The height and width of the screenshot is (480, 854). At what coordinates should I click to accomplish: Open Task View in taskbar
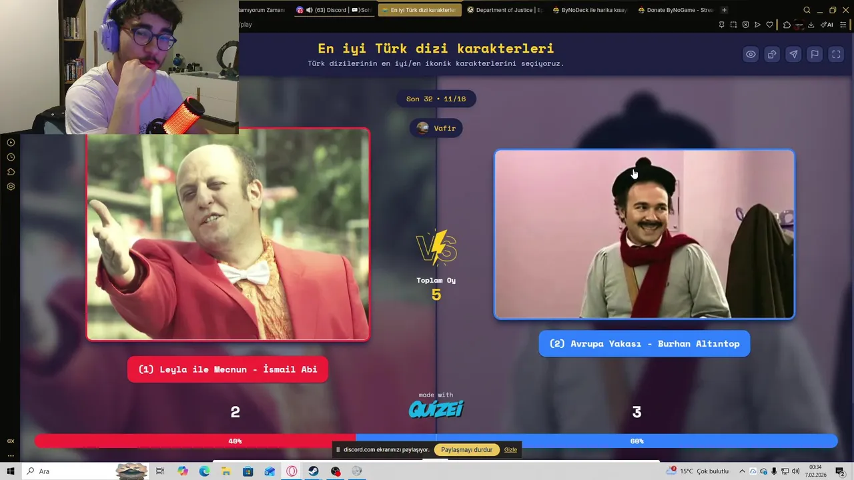pos(160,471)
